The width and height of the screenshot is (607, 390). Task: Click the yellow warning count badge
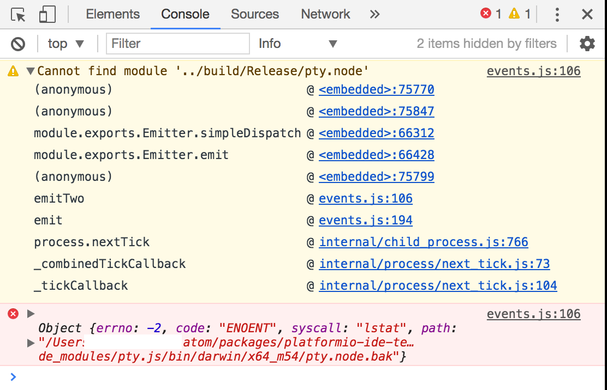[x=520, y=14]
